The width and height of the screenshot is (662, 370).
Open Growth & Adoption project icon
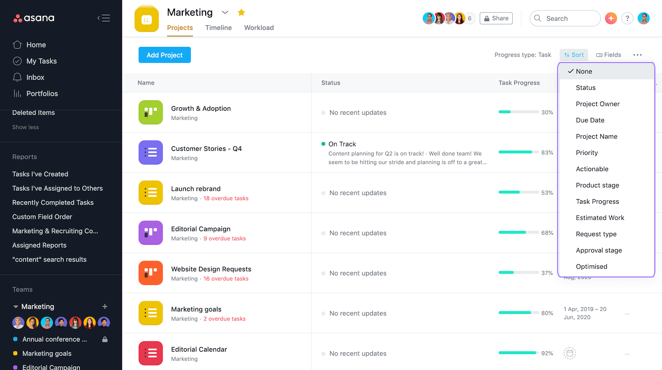coord(151,112)
